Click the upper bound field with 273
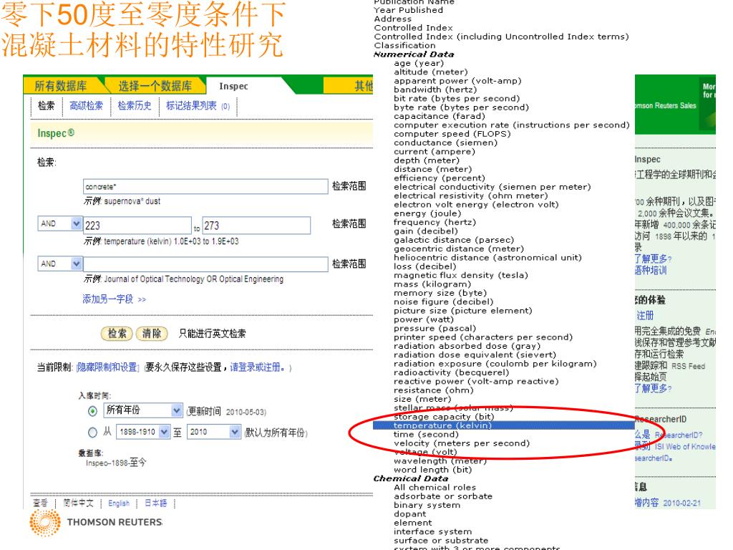This screenshot has width=733, height=550. [256, 226]
